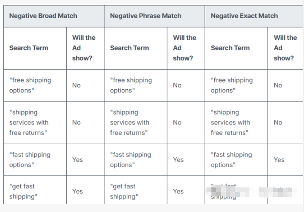Click the Negative Phrase Match header
Screen dimensions: 304x212
click(x=145, y=16)
